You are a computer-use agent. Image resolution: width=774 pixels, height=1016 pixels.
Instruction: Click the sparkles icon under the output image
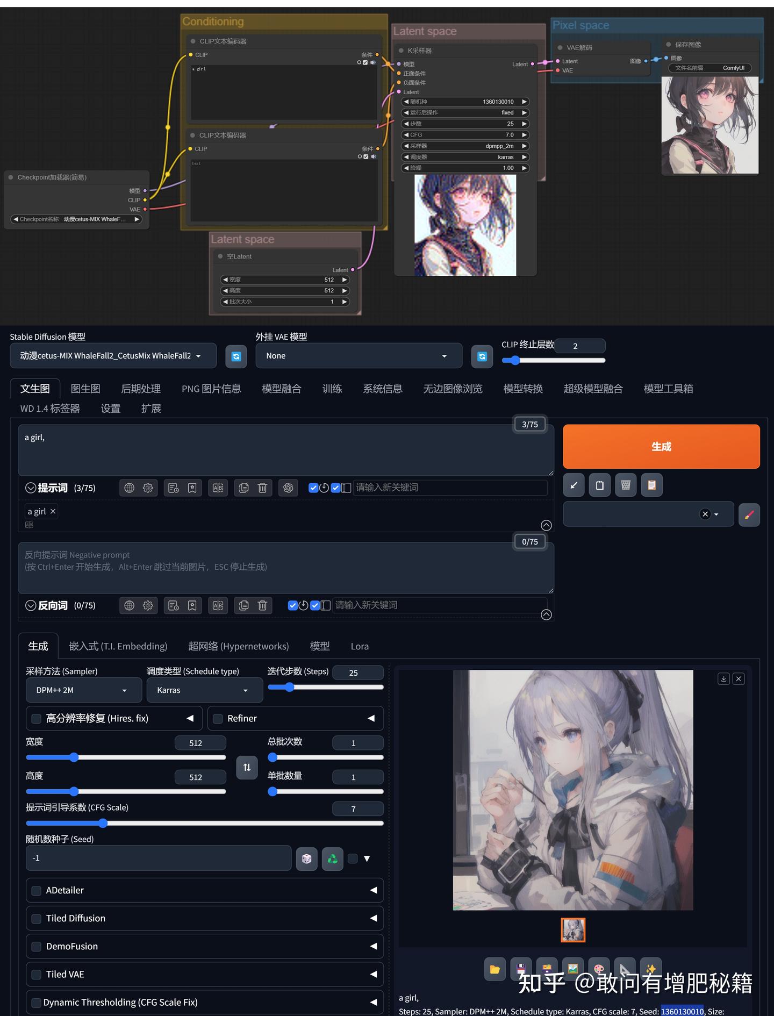[651, 969]
